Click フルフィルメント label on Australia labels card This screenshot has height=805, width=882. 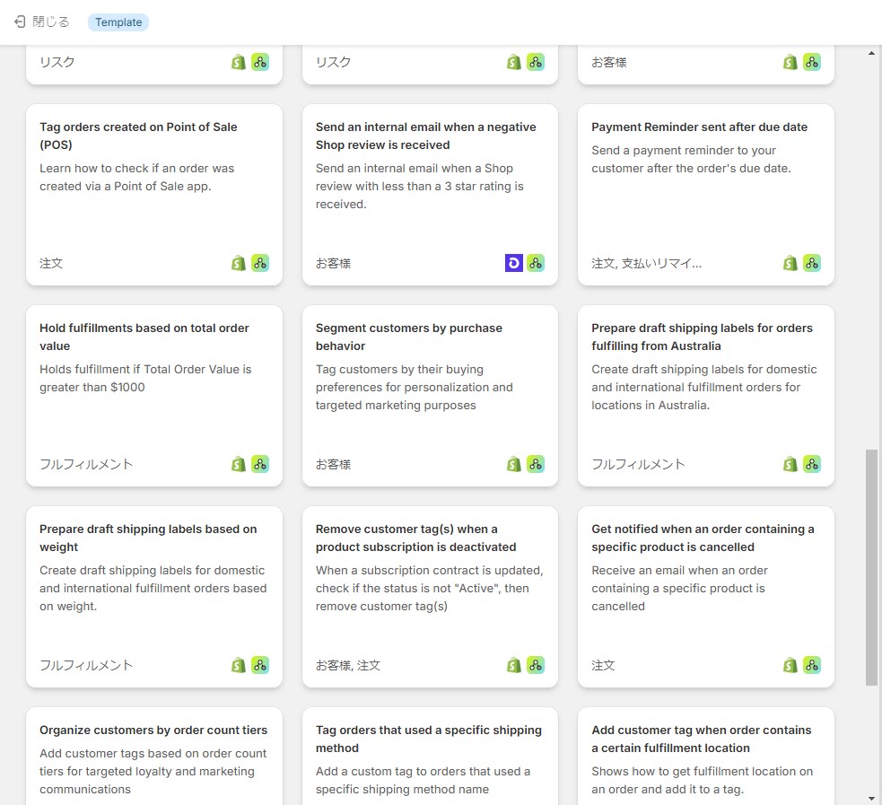coord(638,464)
